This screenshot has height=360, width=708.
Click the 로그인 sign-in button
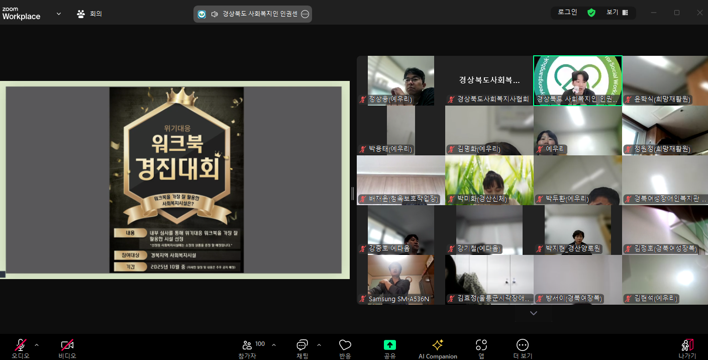coord(568,13)
